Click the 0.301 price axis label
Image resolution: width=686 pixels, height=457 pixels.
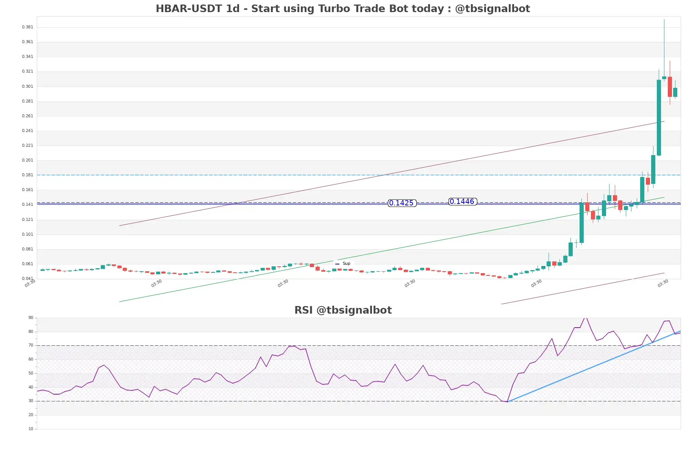tap(27, 86)
